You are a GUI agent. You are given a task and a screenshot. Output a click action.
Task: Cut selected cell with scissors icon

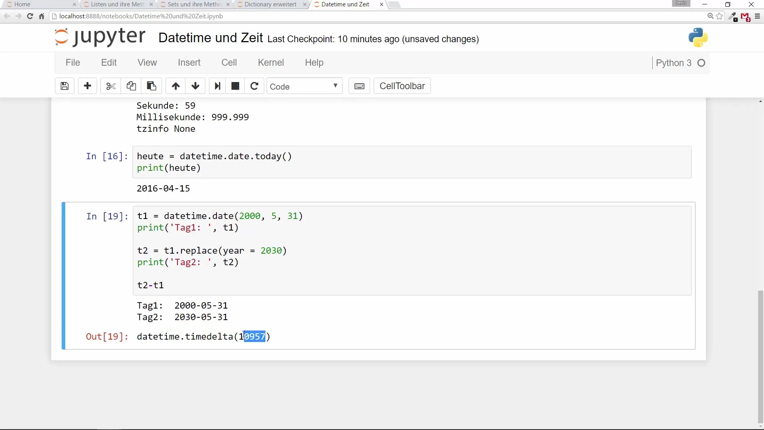(x=111, y=86)
